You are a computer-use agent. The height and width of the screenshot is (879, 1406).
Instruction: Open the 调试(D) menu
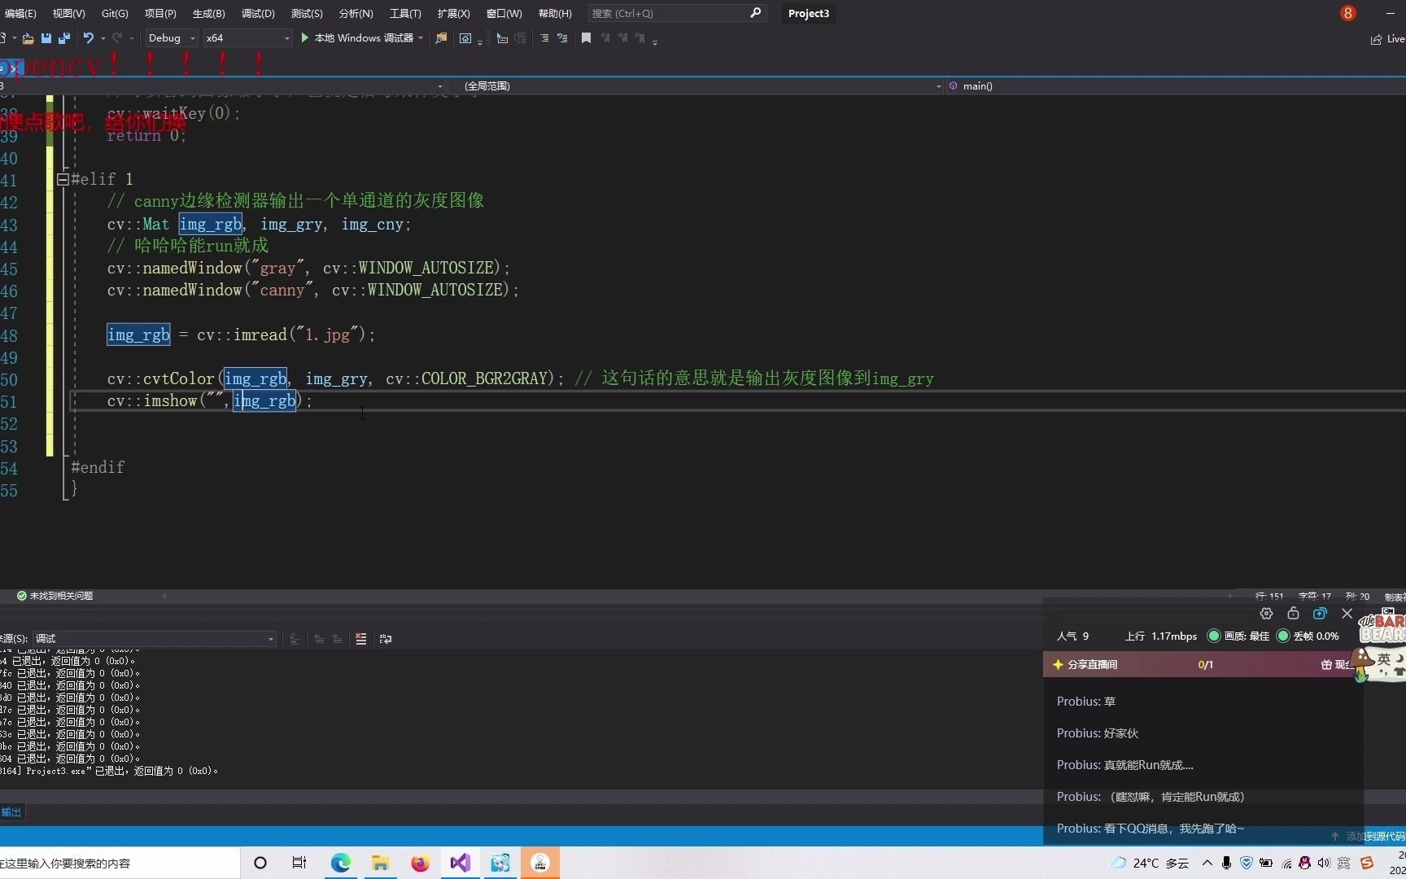click(258, 13)
